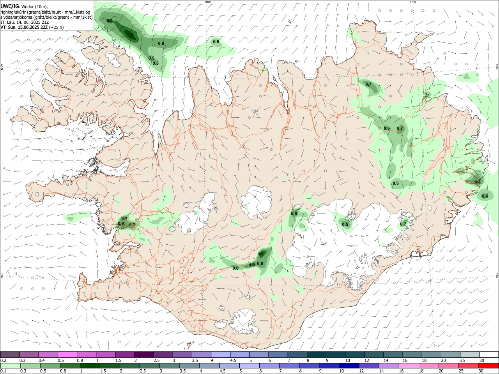Pick the 20–25 rose pink rain scale swatch
Viewport: 499px width, 374px height.
point(449,365)
